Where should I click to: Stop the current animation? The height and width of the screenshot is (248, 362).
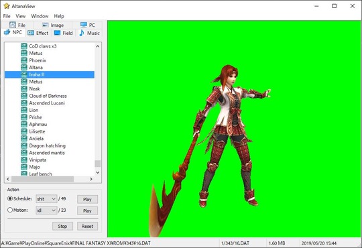click(x=62, y=226)
